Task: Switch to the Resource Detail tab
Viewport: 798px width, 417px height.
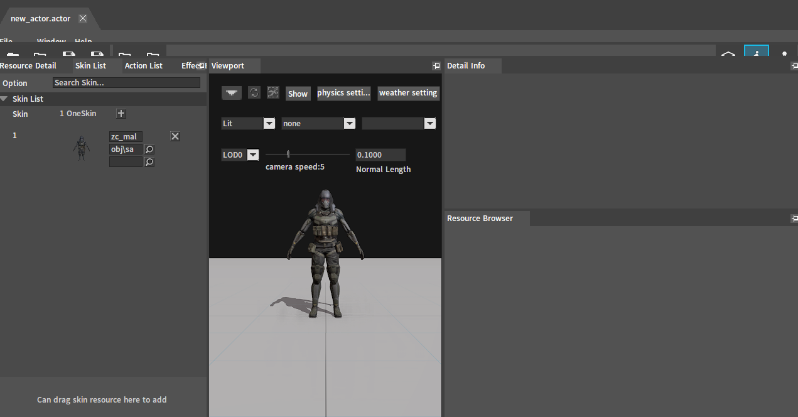Action: [x=28, y=66]
